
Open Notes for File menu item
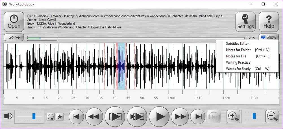tap(236, 56)
